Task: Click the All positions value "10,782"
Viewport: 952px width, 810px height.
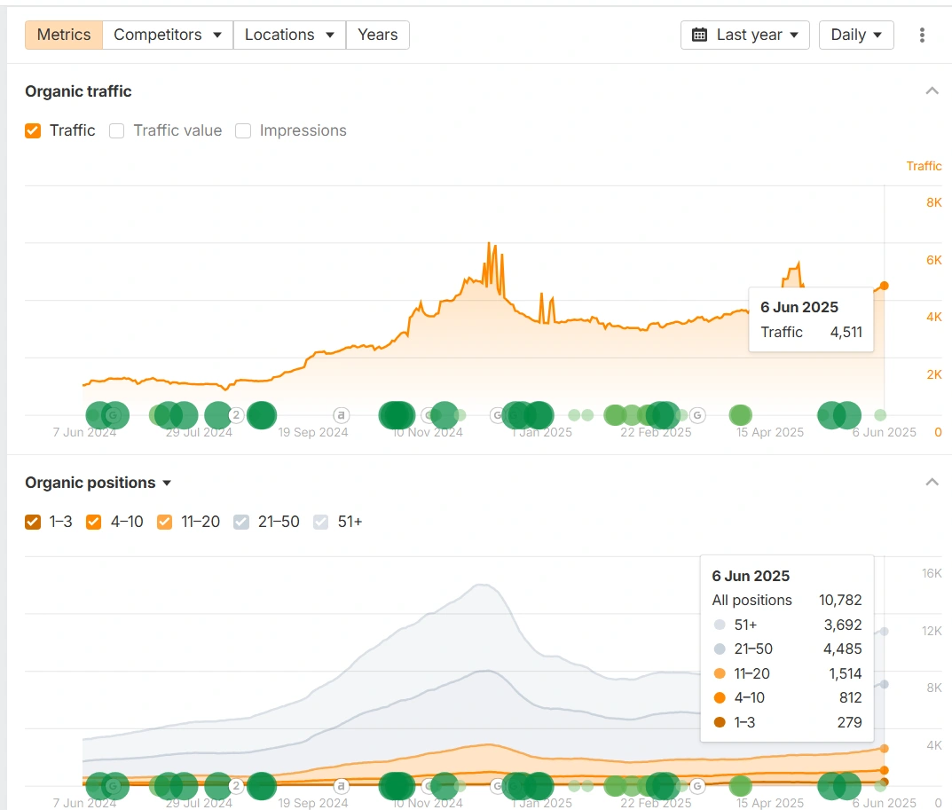Action: 840,600
